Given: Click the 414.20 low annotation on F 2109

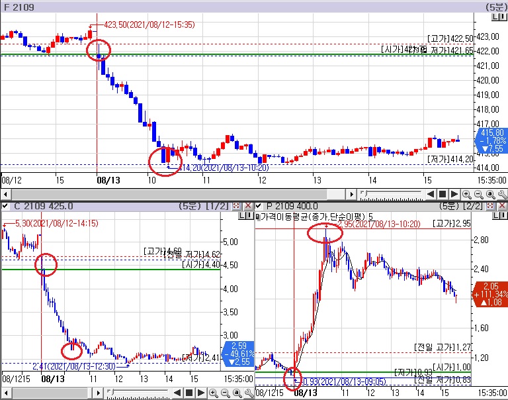Looking at the screenshot, I should pos(224,168).
